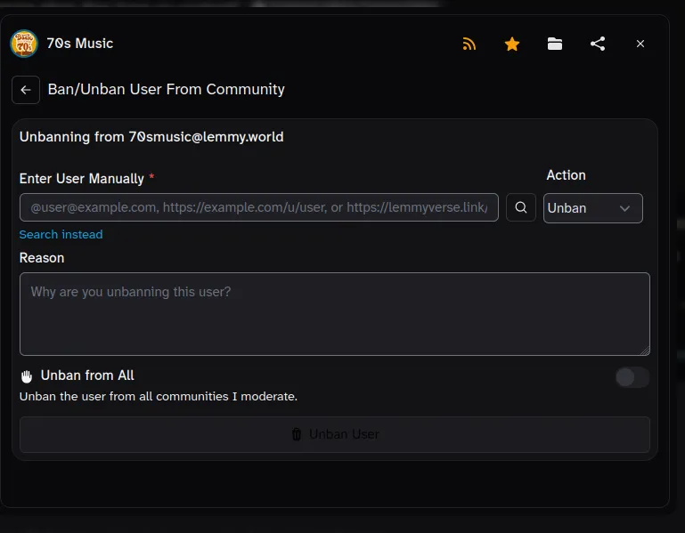
Task: Open the community RSS feed icon
Action: point(469,44)
